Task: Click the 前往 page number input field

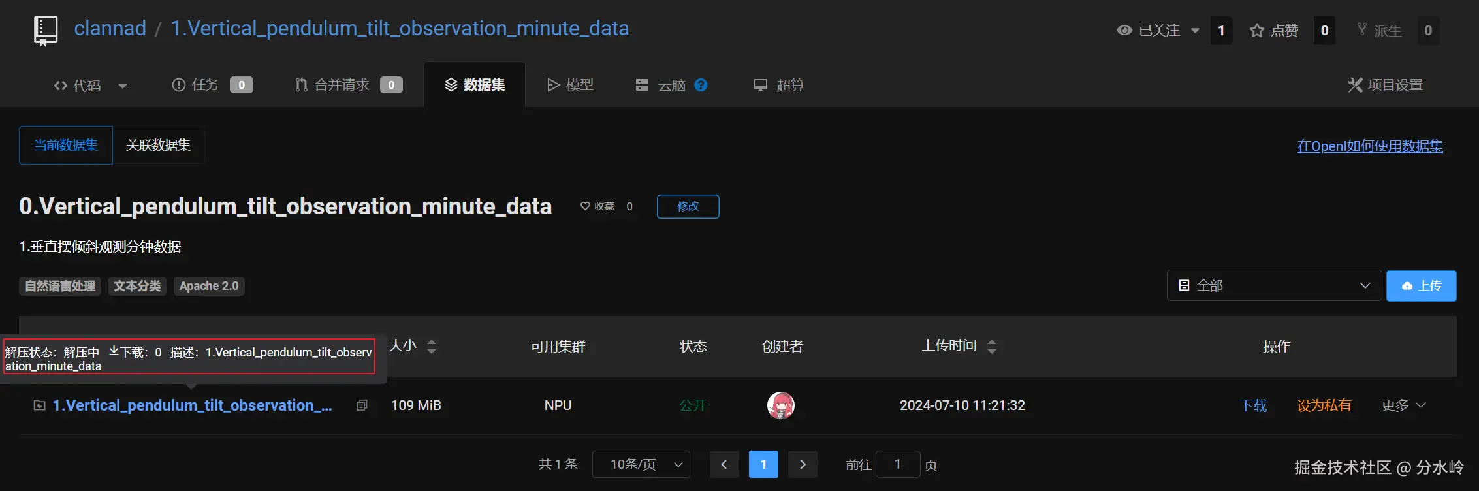Action: (x=897, y=464)
